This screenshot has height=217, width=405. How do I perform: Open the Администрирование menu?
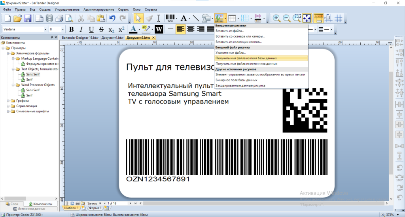[x=98, y=9]
